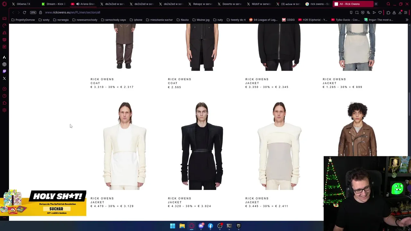Open the Player icon in sidebar
The image size is (411, 231).
(4, 89)
